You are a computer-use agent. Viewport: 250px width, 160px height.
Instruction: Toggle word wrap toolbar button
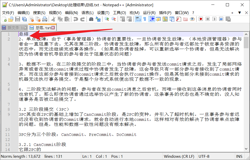click(138, 19)
